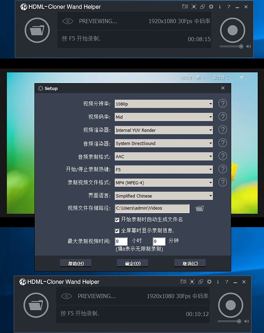Expand the 视频分辨率 1080p dropdown
The width and height of the screenshot is (264, 333).
pyautogui.click(x=164, y=104)
